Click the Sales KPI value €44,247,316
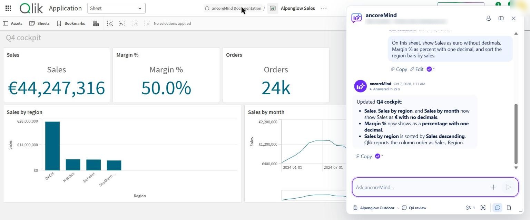The height and width of the screenshot is (220, 530). click(x=57, y=88)
